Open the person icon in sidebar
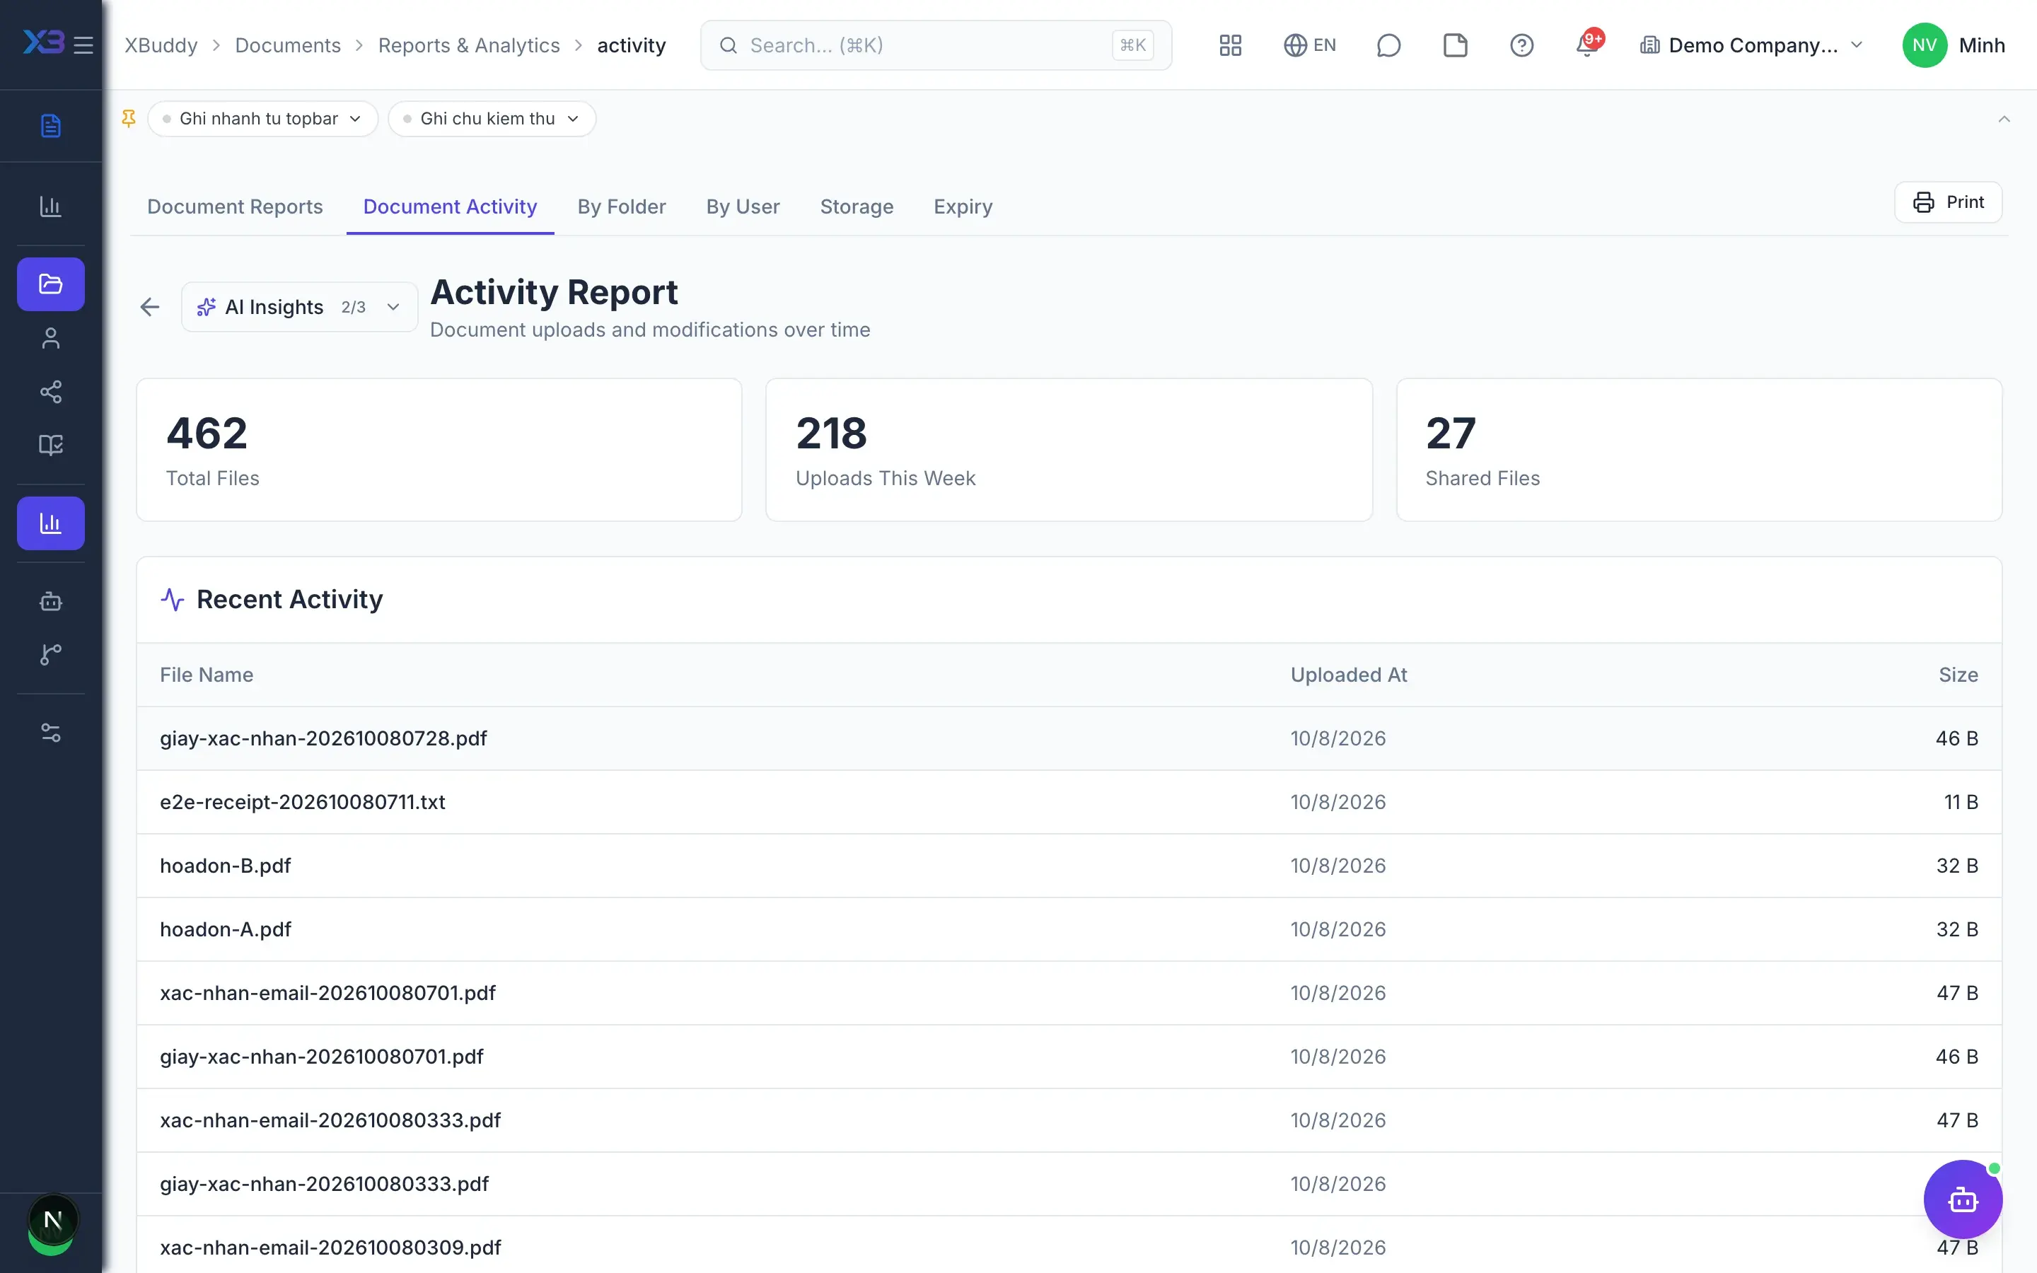 [50, 337]
